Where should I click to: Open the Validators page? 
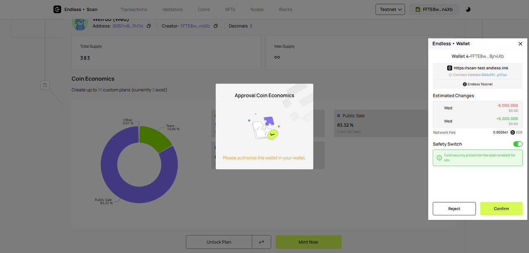172,10
